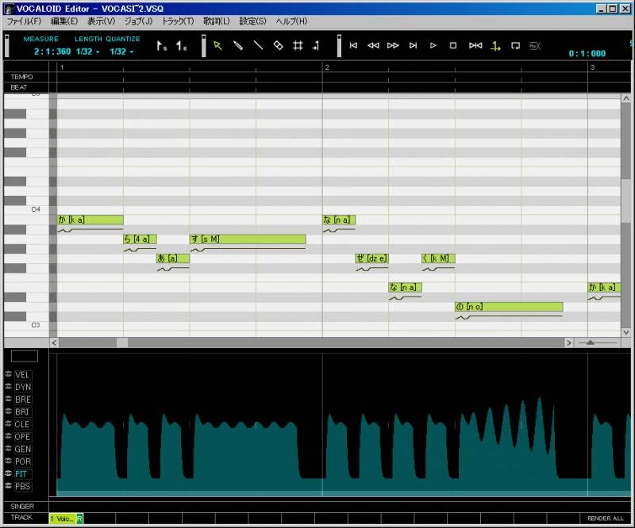Image resolution: width=635 pixels, height=528 pixels.
Task: Adjust the horizontal zoom slider
Action: (x=590, y=342)
